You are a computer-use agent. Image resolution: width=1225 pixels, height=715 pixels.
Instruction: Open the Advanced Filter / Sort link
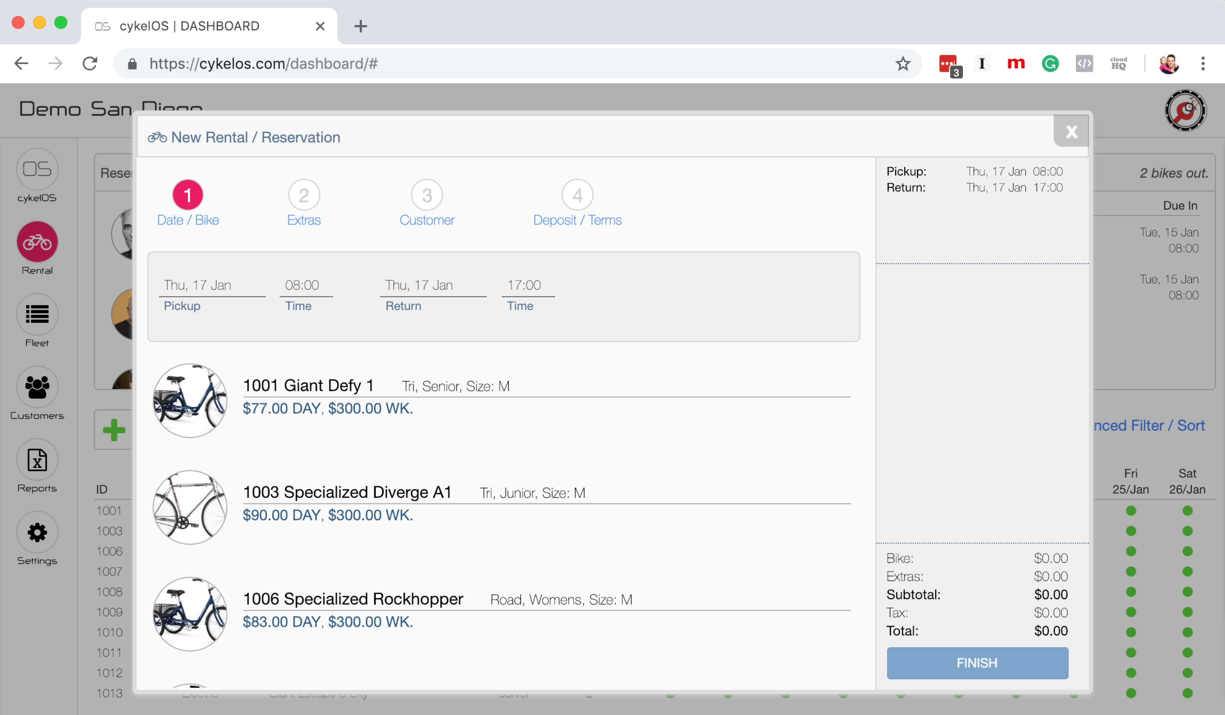point(1149,425)
